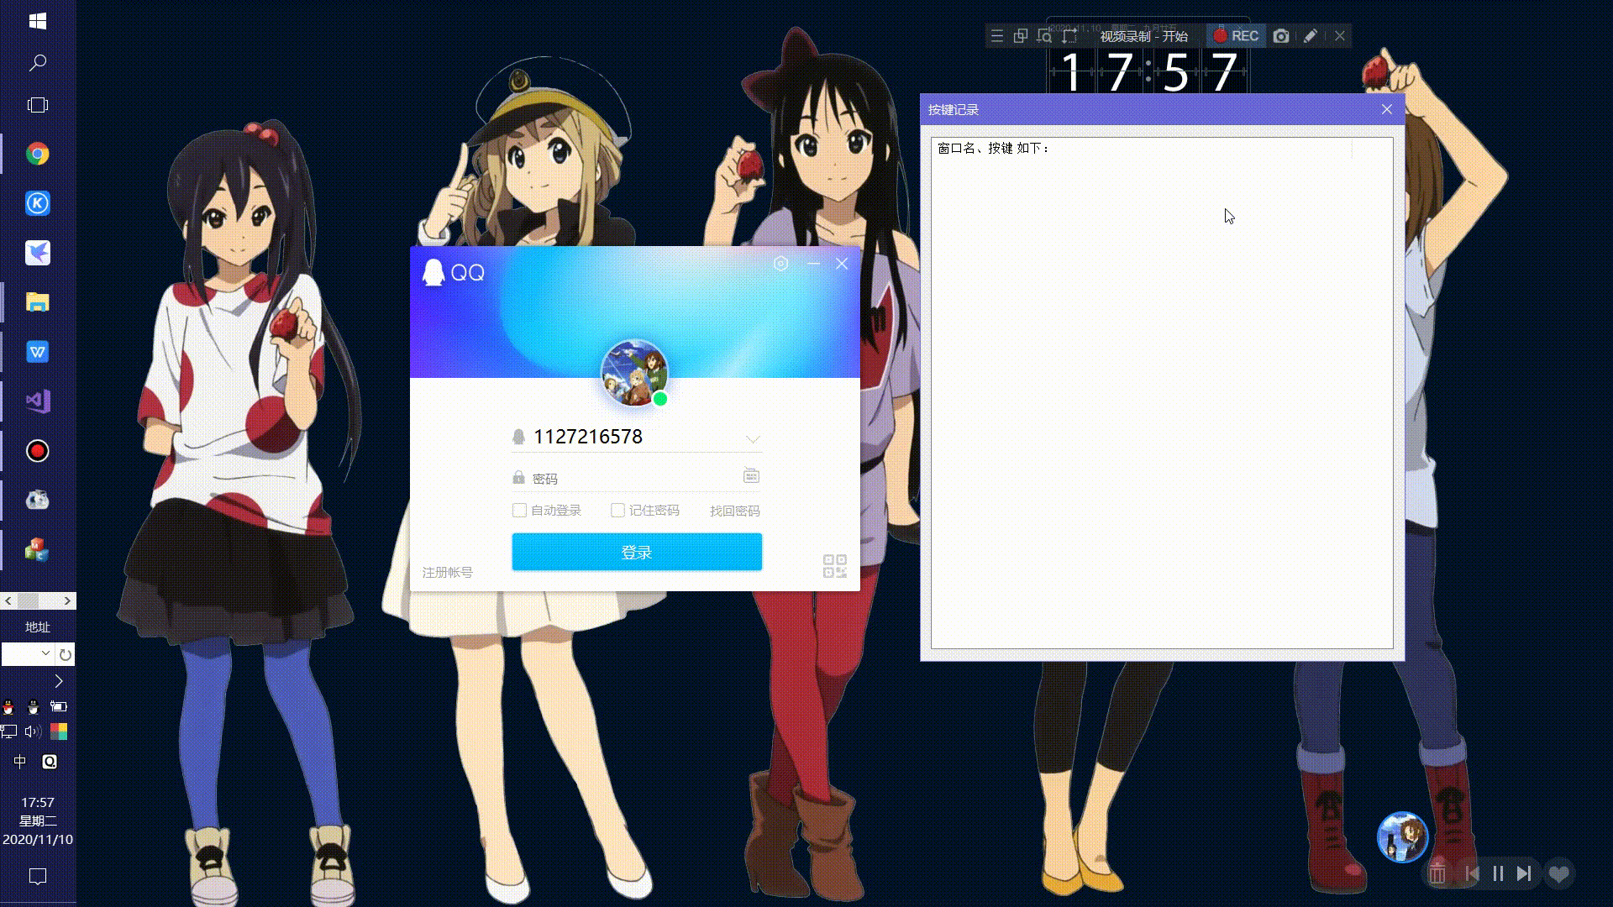
Task: Open the blue K app on the taskbar
Action: coord(37,203)
